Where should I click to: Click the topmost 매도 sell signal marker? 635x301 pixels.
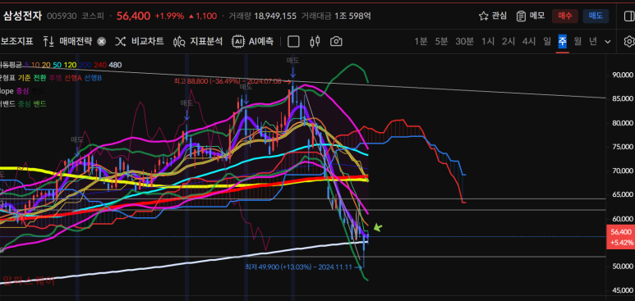click(292, 60)
